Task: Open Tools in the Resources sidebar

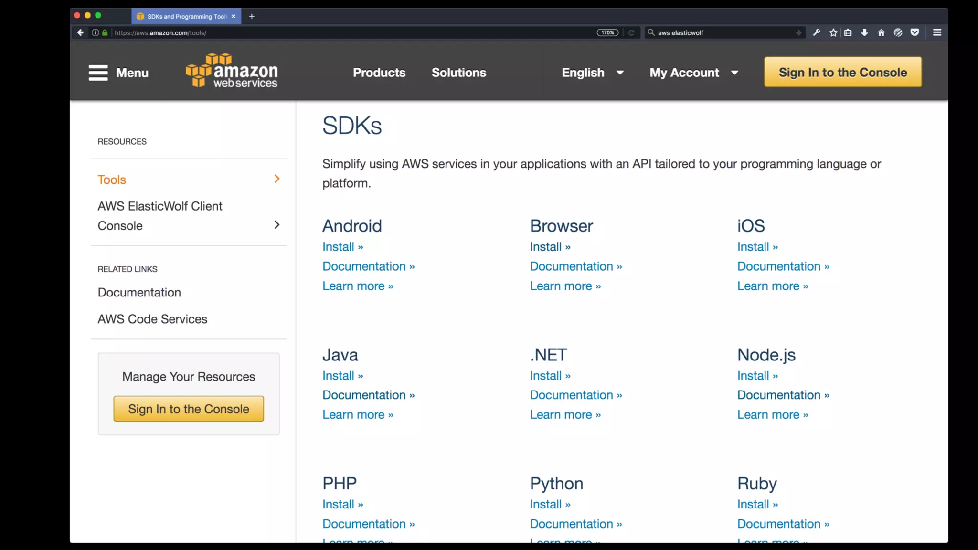Action: 112,180
